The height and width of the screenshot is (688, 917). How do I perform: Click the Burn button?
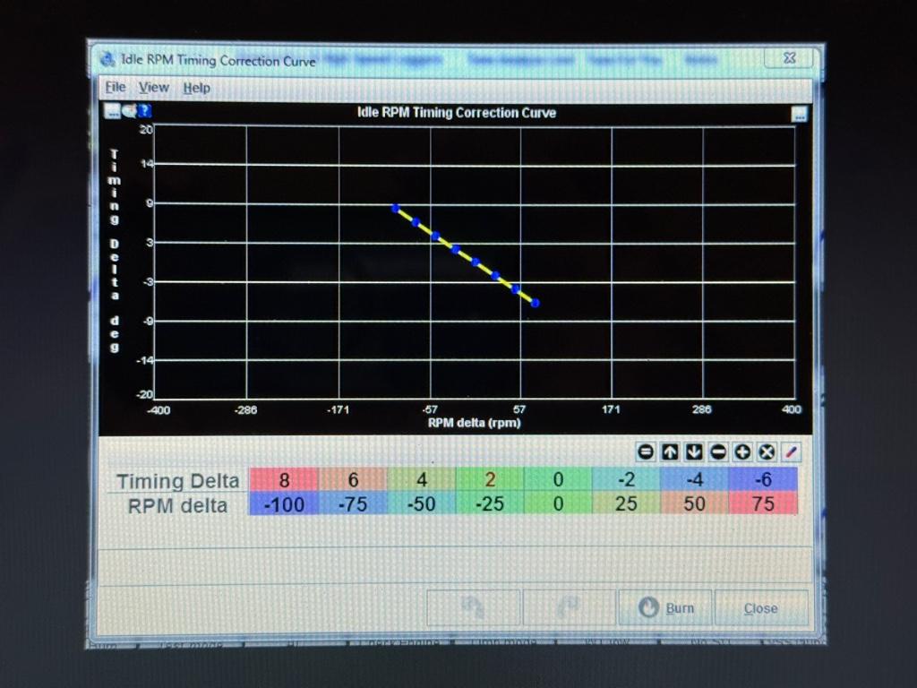[x=664, y=607]
